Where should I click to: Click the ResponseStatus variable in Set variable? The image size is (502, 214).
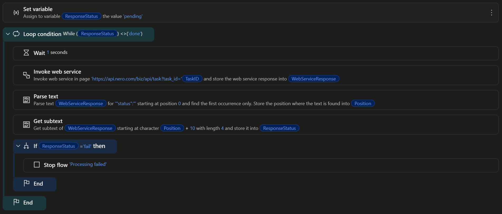[81, 16]
